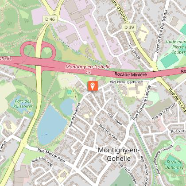Click the Avenue Paul Doutreaux label

(x=161, y=31)
